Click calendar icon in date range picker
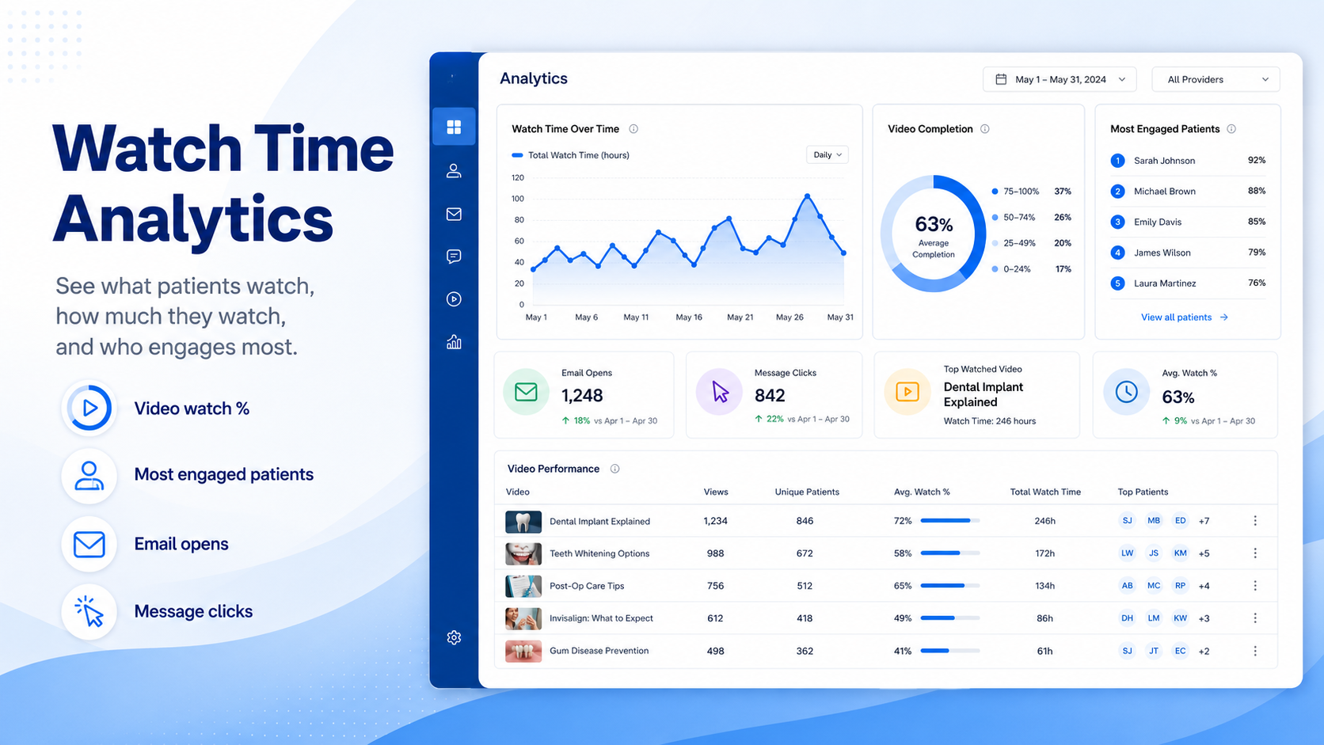The height and width of the screenshot is (745, 1324). tap(1001, 79)
